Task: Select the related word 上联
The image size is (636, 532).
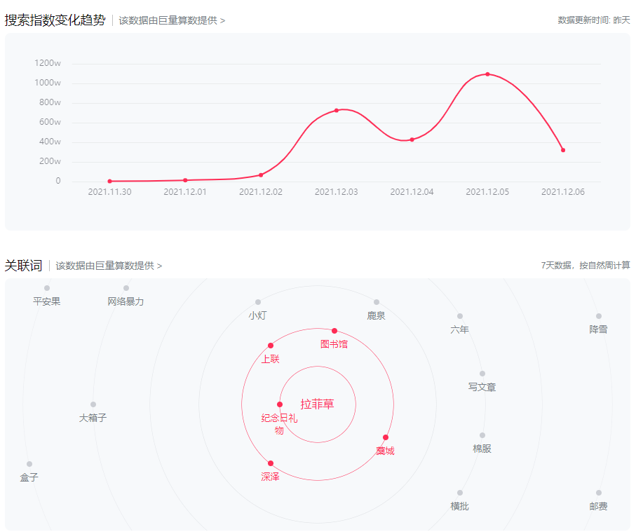Action: (270, 359)
